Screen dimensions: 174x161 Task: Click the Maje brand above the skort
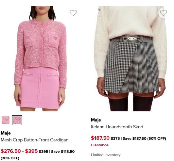[96, 120]
